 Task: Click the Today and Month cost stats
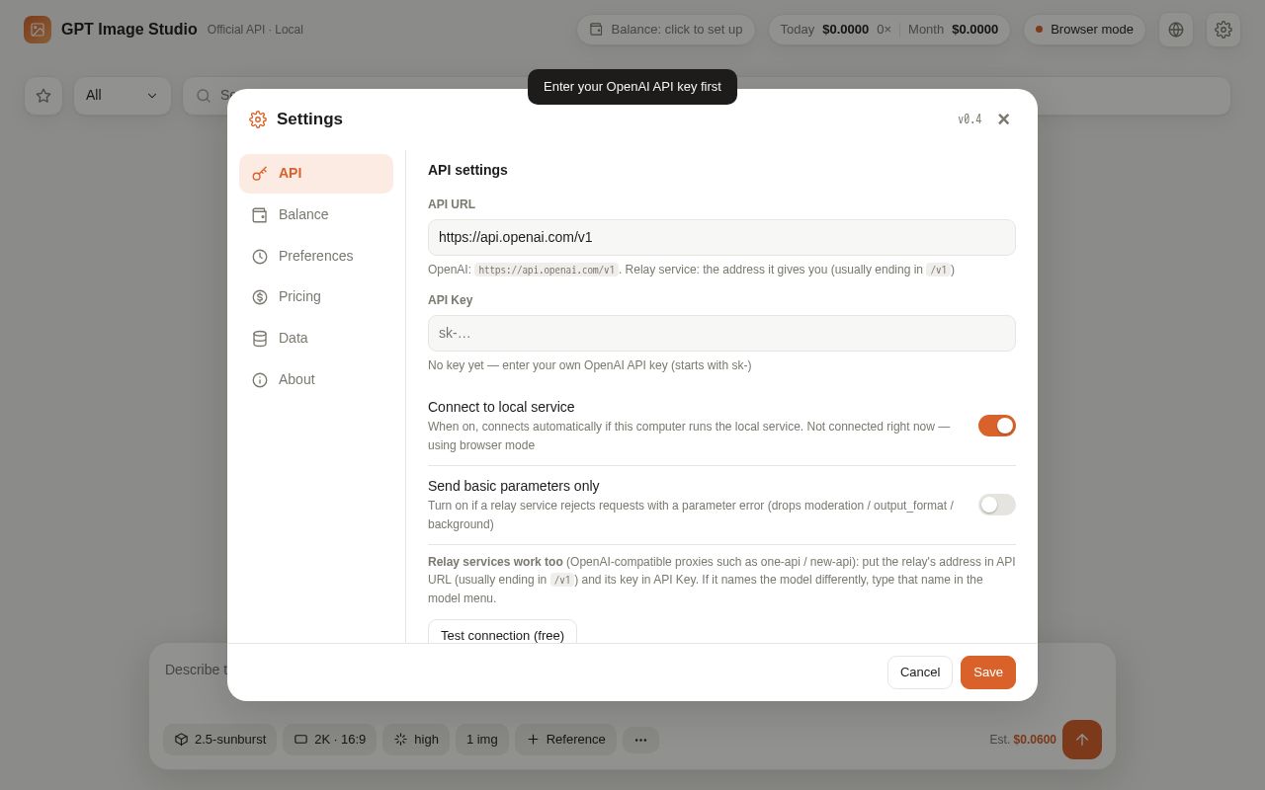point(889,30)
